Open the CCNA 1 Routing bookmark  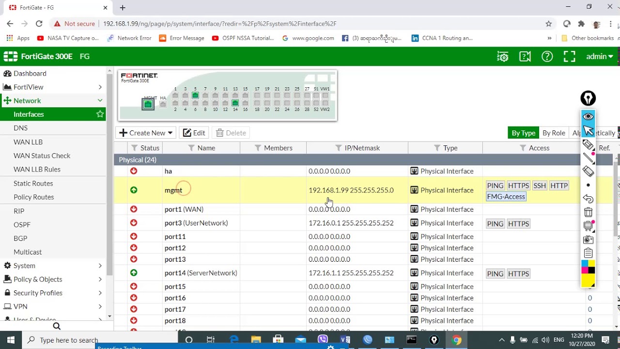tap(442, 38)
